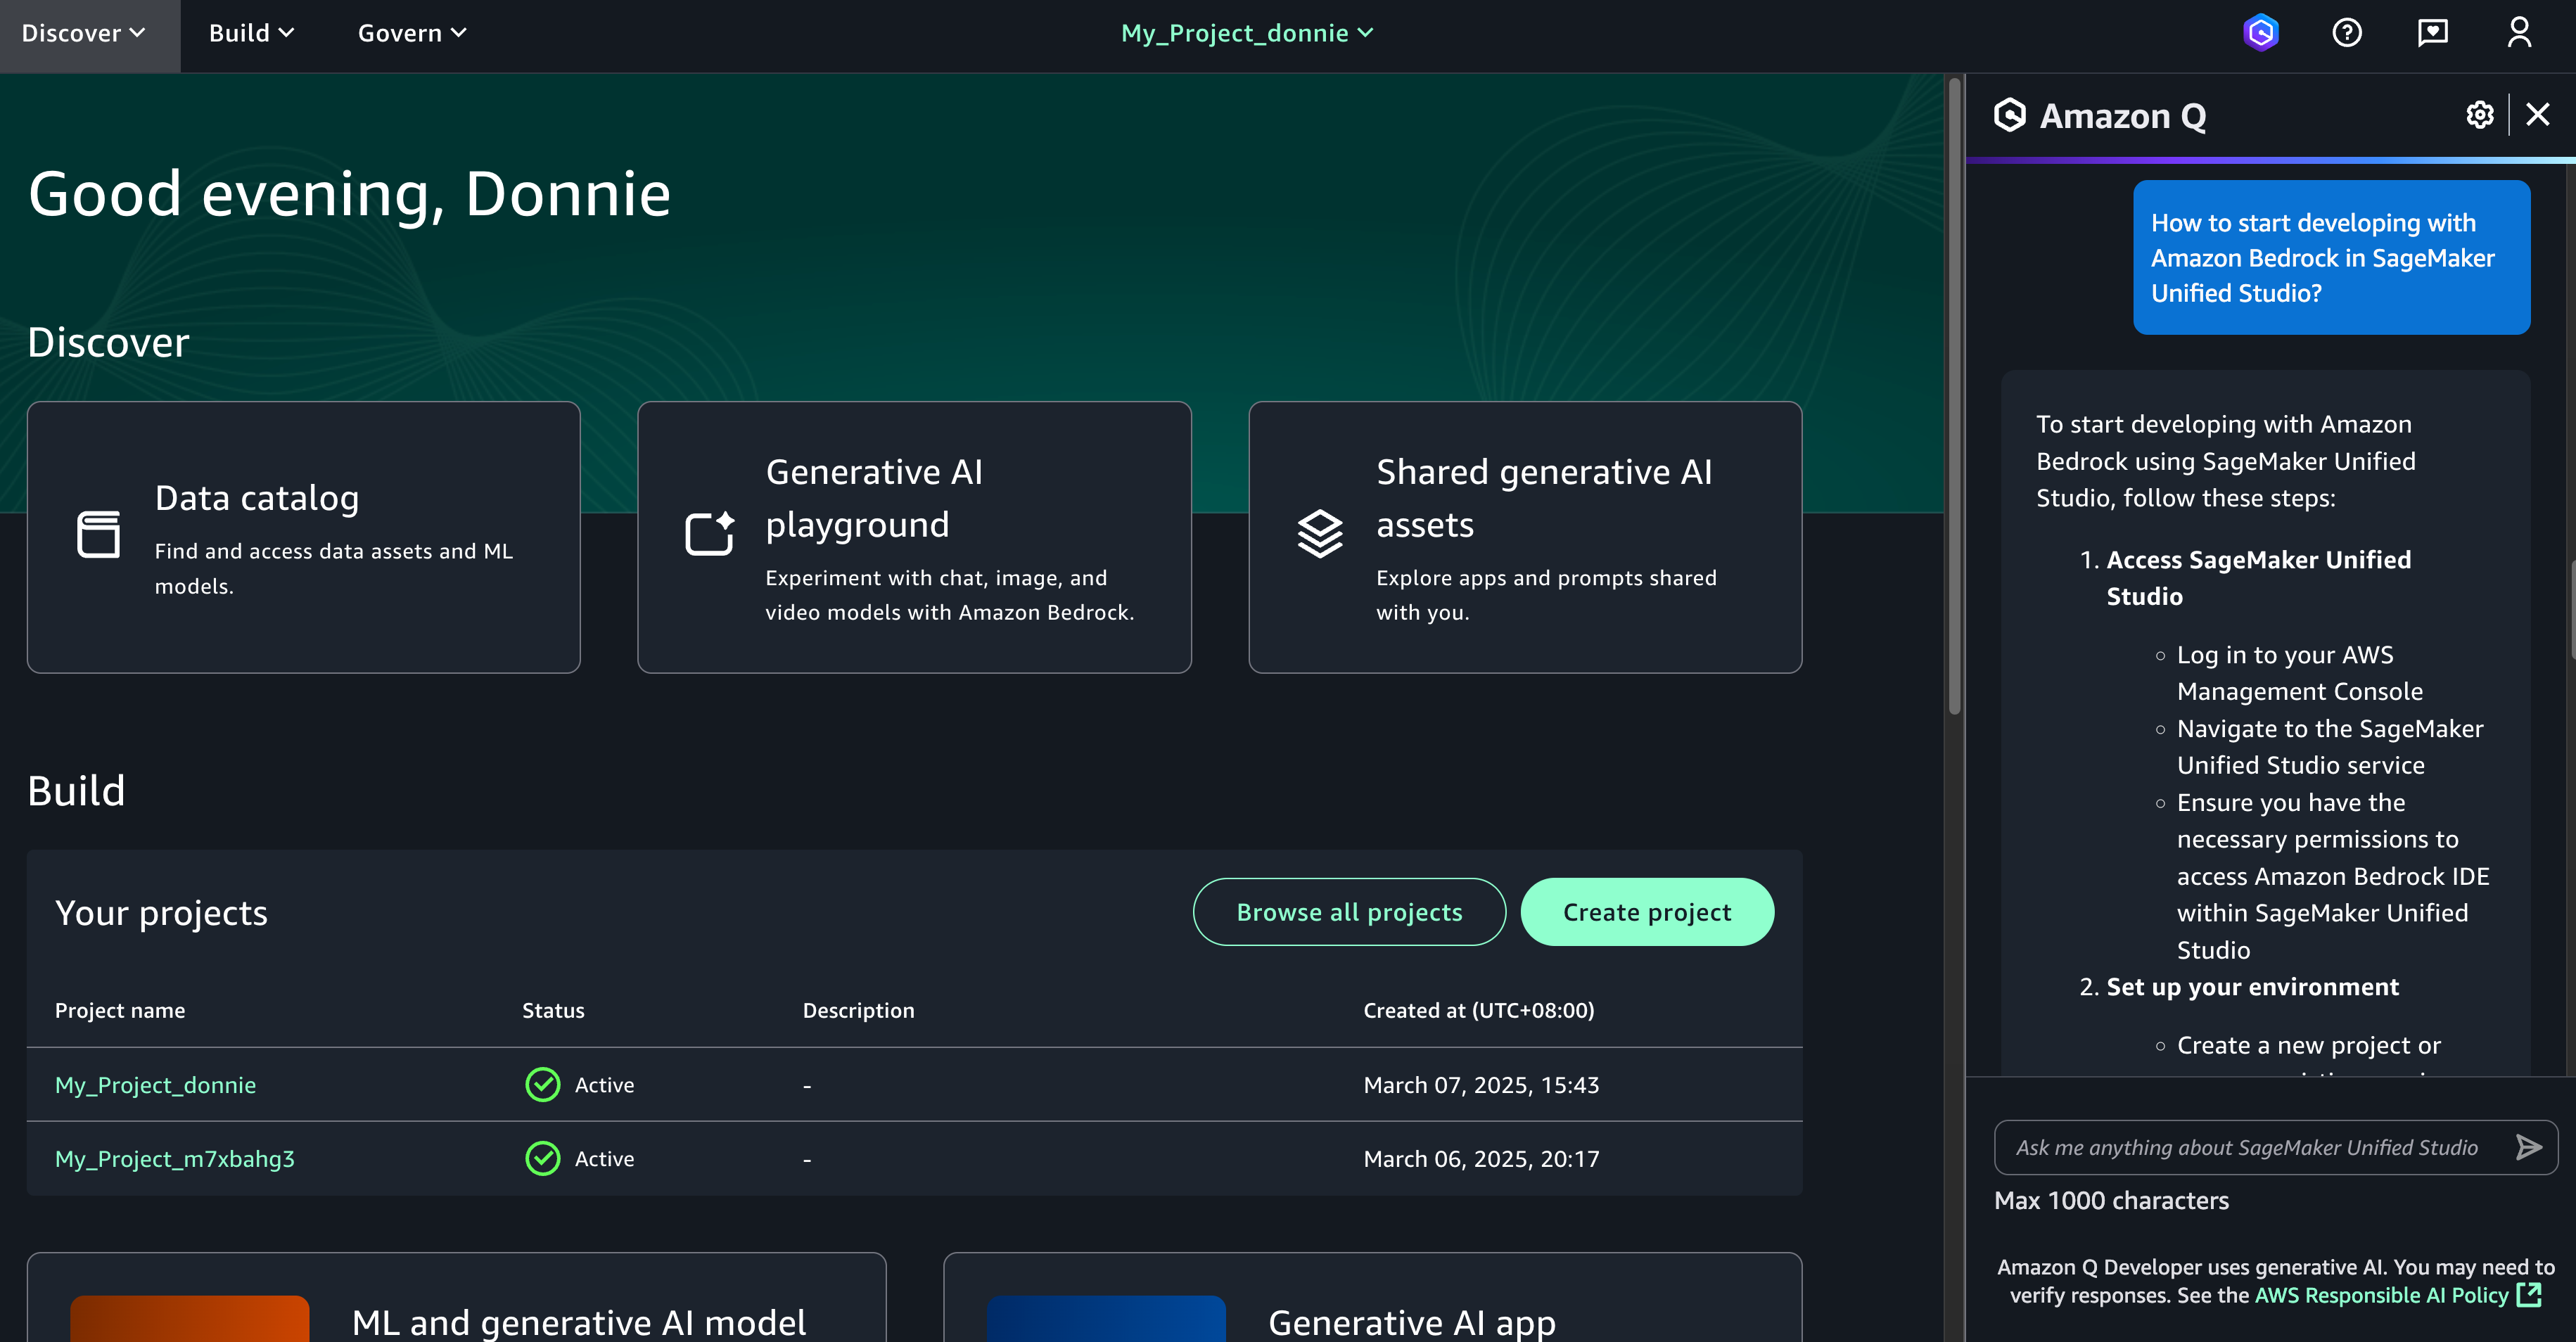Screen dimensions: 2576x1342
Task: Close the Amazon Q panel
Action: pos(2537,115)
